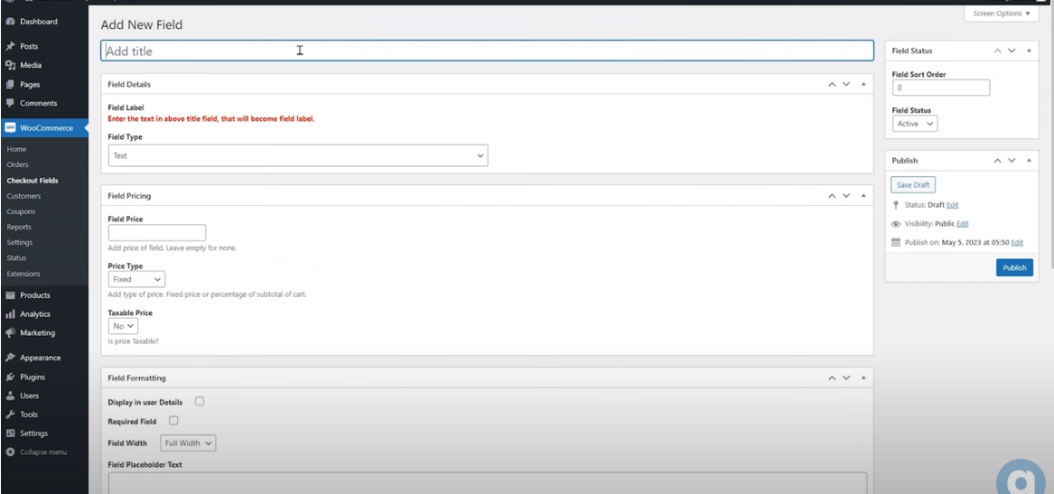Click the Products box icon
The image size is (1054, 494).
click(x=10, y=295)
